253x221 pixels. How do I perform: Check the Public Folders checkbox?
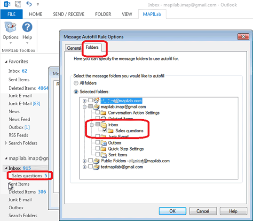coord(90,160)
